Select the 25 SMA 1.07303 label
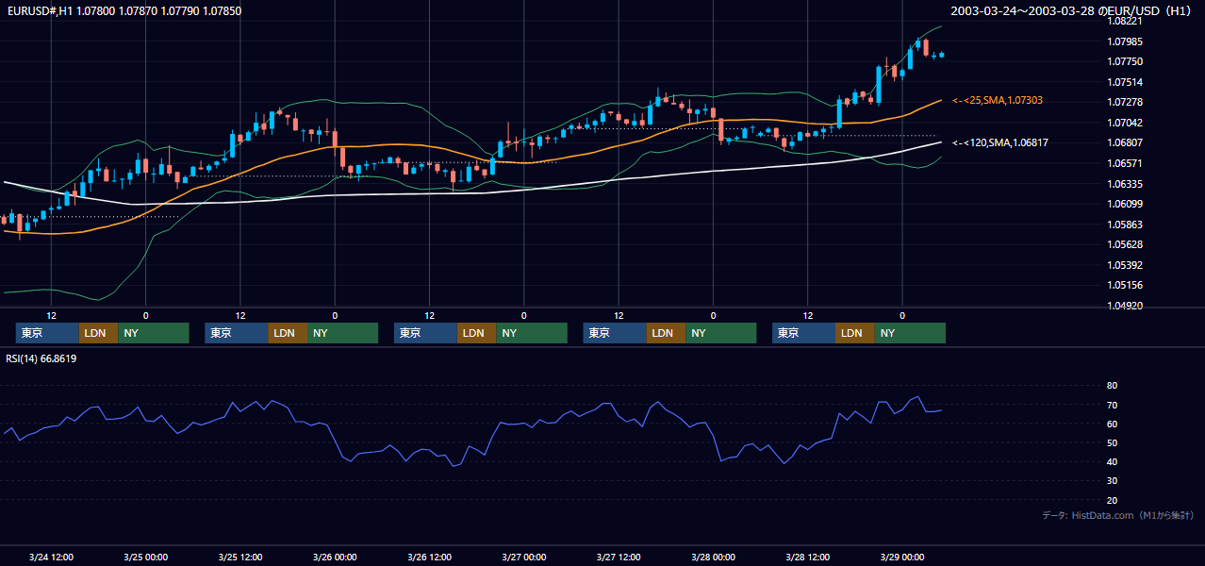Viewport: 1205px width, 566px height. click(998, 100)
